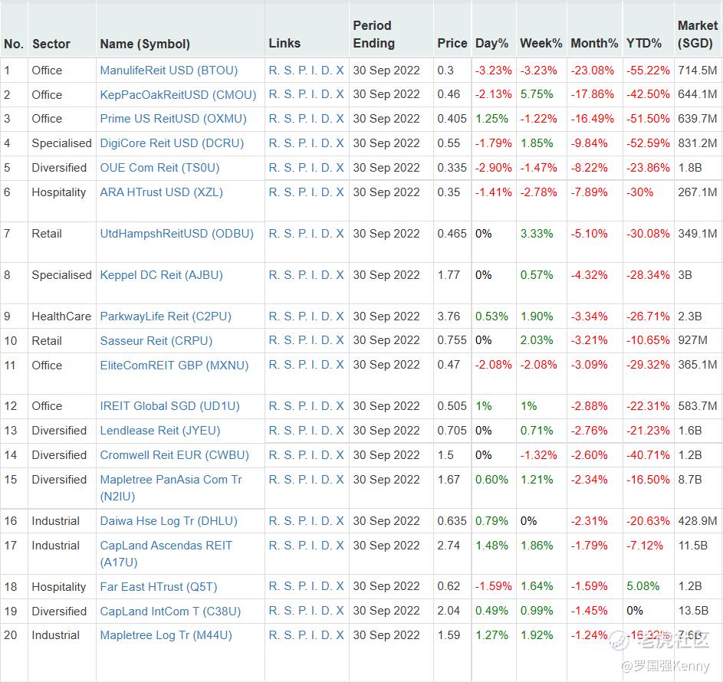
Task: Open EliteComREIT GBP (MXNU) link
Action: click(x=174, y=366)
